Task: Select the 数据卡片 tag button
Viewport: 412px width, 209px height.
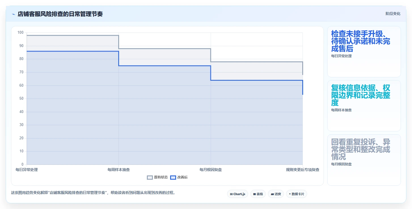Action: [297, 194]
